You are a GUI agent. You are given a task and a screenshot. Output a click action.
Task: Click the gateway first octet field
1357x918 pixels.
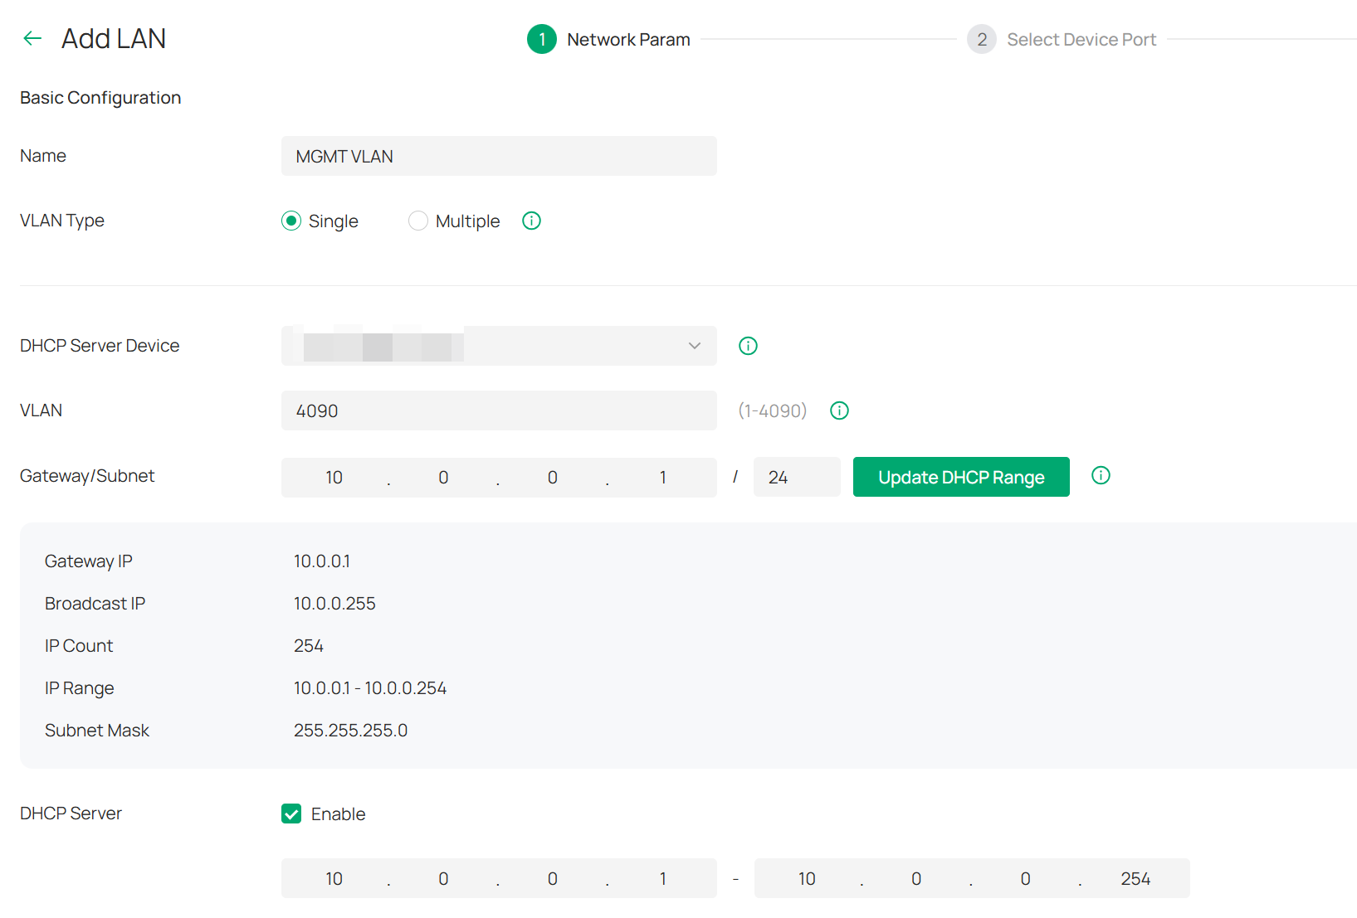pos(334,478)
